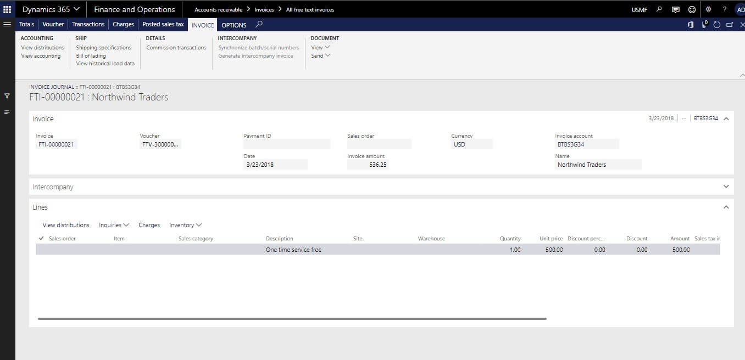Open the Help question mark
This screenshot has width=745, height=360.
click(725, 9)
